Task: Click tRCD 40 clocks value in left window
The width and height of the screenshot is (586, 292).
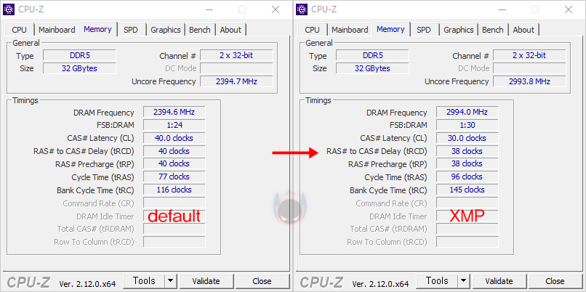Action: (174, 151)
